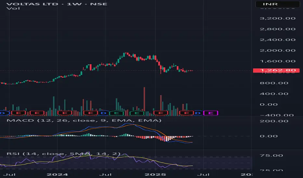The image size is (303, 178).
Task: Click the 400.00 price axis label
Action: 274,94
